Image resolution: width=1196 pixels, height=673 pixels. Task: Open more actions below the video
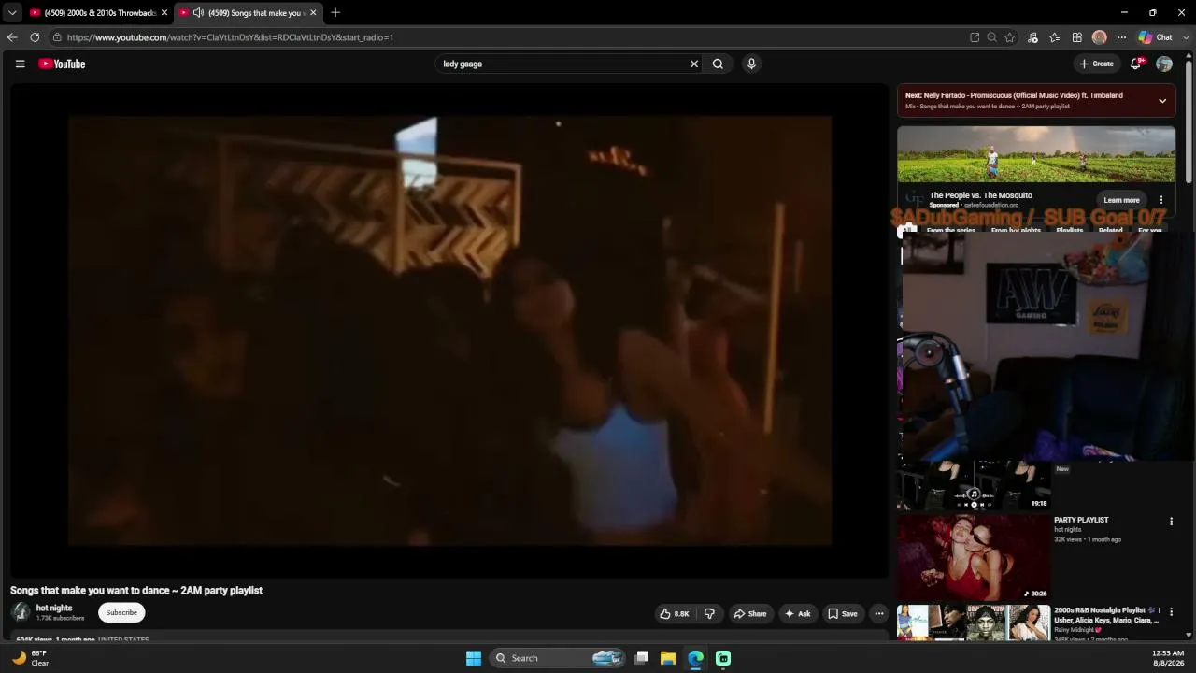pos(879,613)
